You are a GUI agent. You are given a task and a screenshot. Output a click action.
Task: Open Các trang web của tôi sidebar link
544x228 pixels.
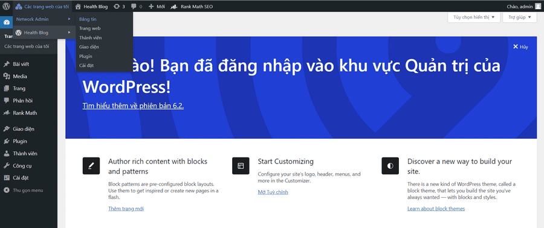(27, 46)
